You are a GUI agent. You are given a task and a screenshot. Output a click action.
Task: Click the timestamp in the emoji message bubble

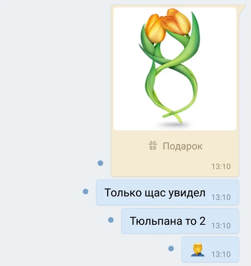pyautogui.click(x=221, y=254)
